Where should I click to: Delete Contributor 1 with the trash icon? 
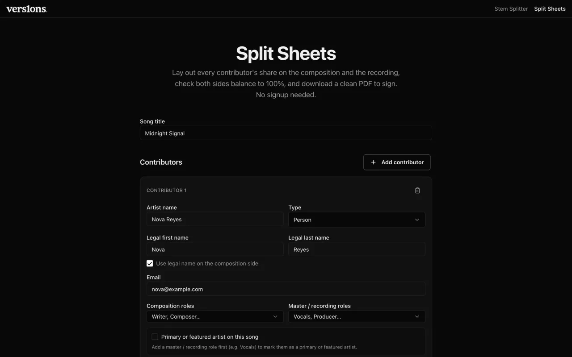point(417,191)
